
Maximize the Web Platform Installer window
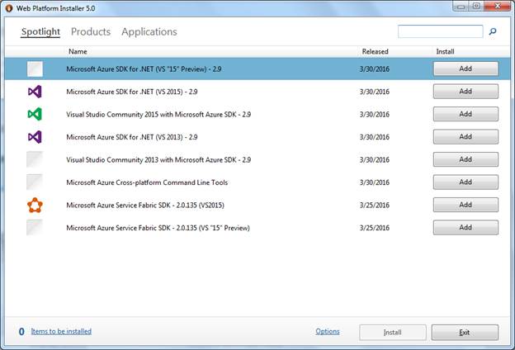476,7
